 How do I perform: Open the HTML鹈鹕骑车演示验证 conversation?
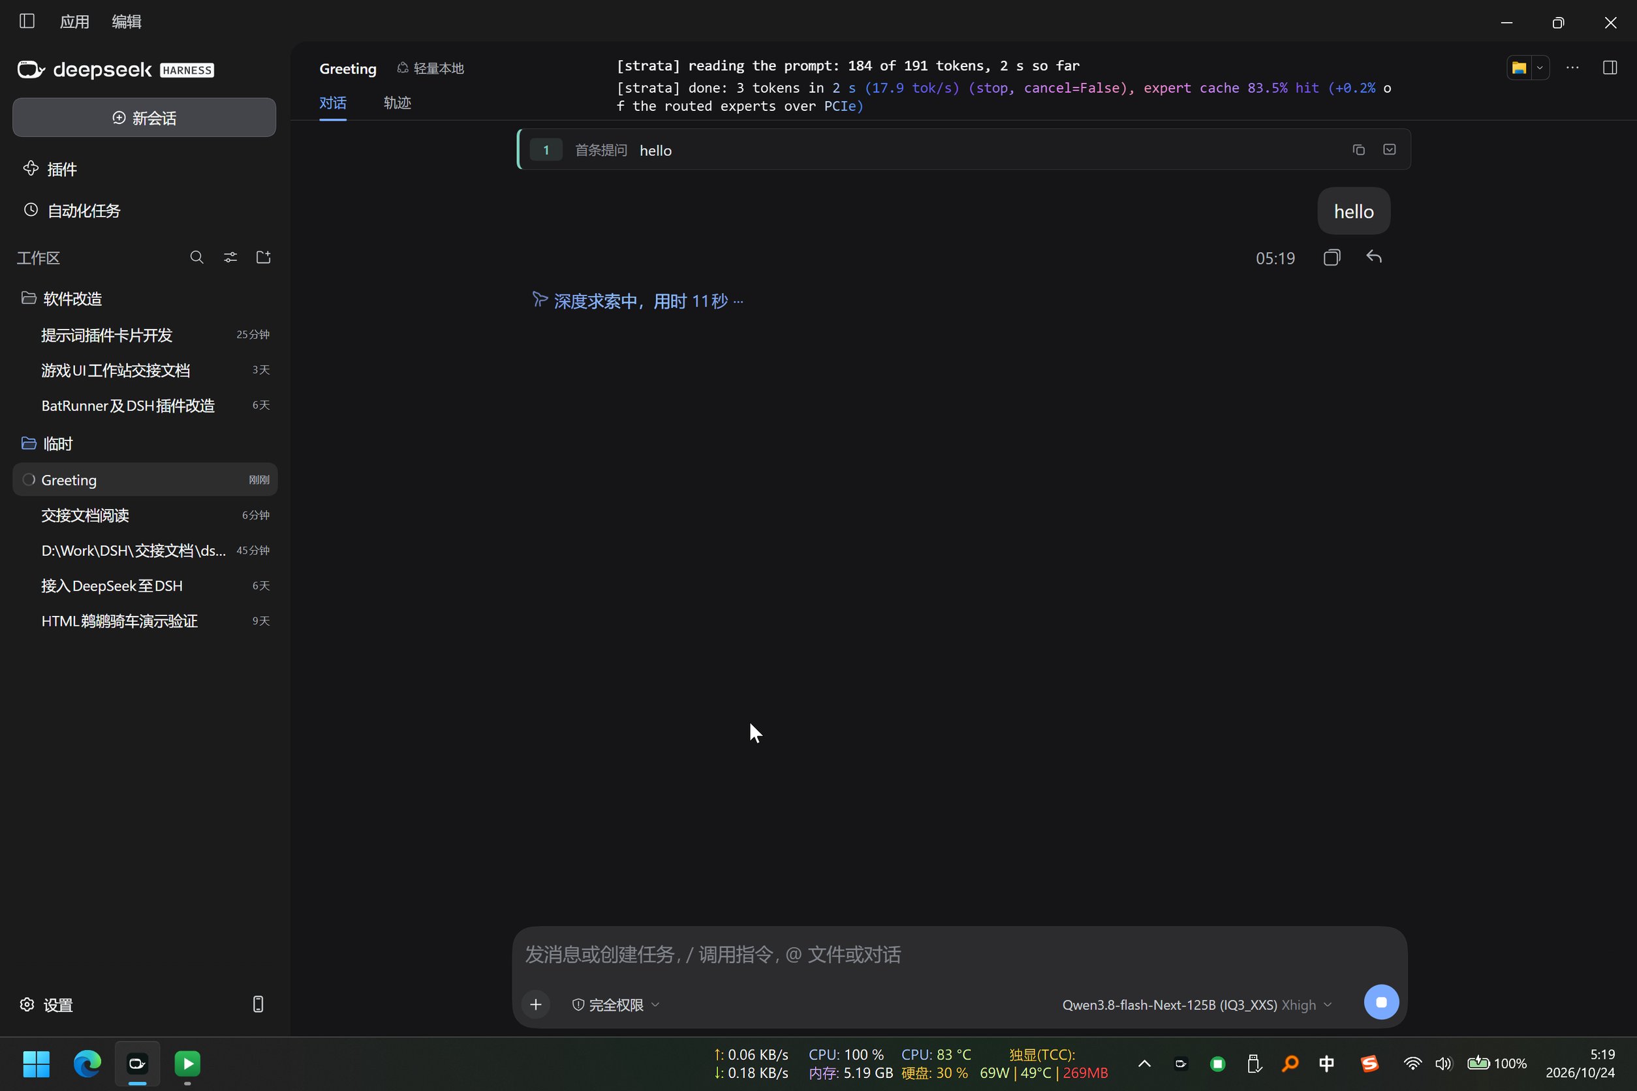145,621
